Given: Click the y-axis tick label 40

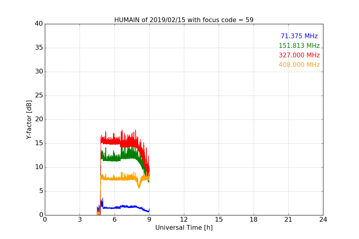Looking at the screenshot, I should 39,24.
